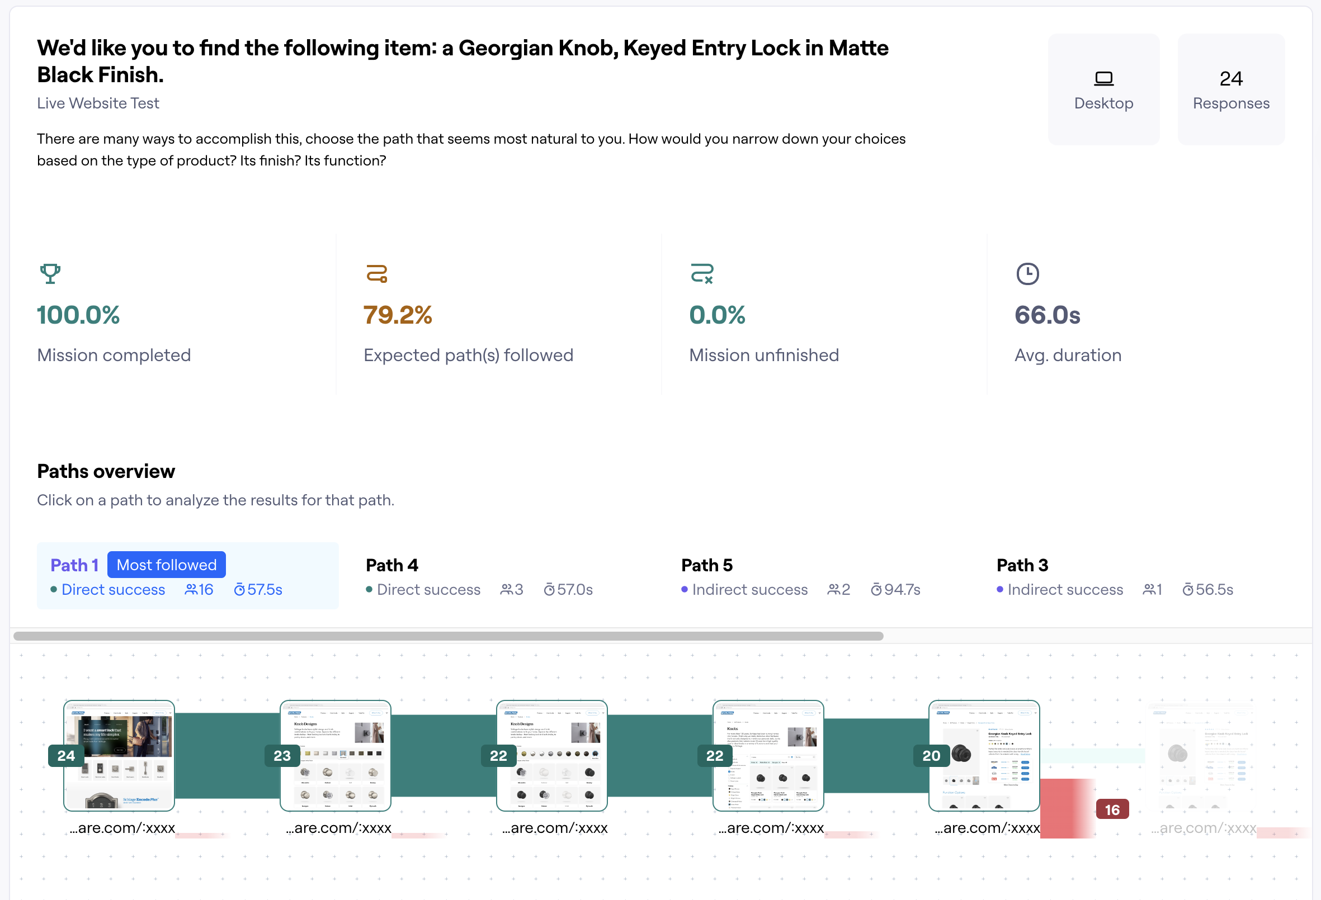Select the Live Website Test label
Image resolution: width=1321 pixels, height=900 pixels.
[98, 103]
